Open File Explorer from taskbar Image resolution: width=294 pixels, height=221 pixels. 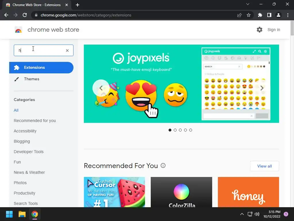(x=22, y=214)
